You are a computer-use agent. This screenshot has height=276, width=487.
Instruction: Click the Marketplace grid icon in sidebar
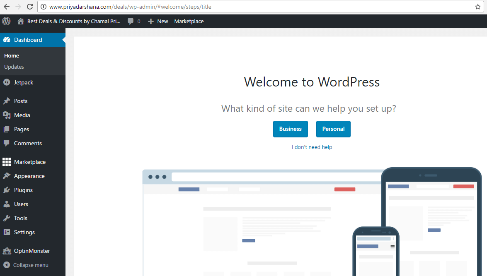coord(7,161)
